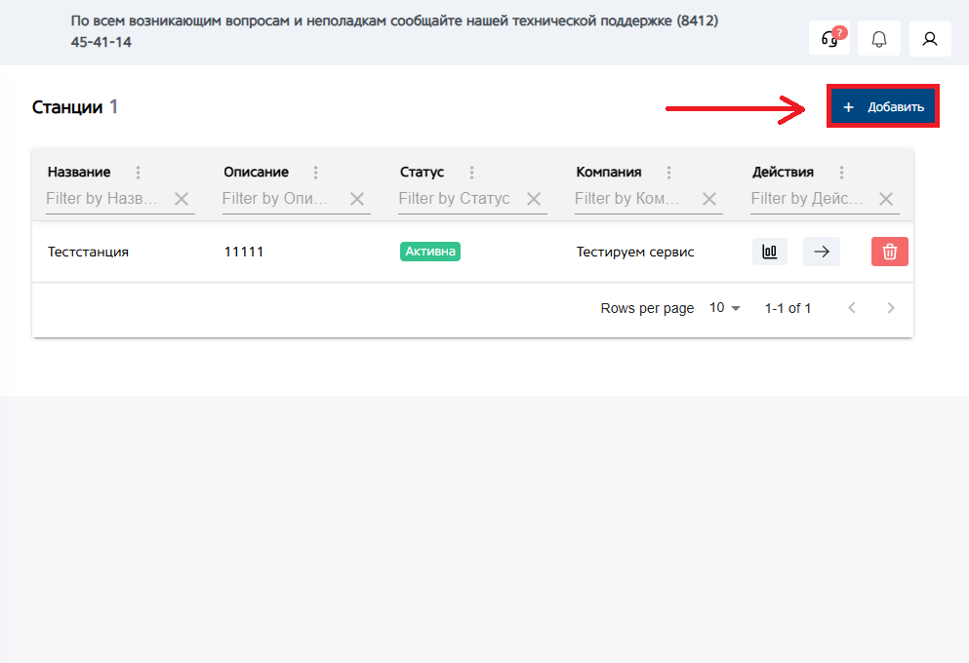
Task: Click the Активна status badge
Action: click(430, 252)
